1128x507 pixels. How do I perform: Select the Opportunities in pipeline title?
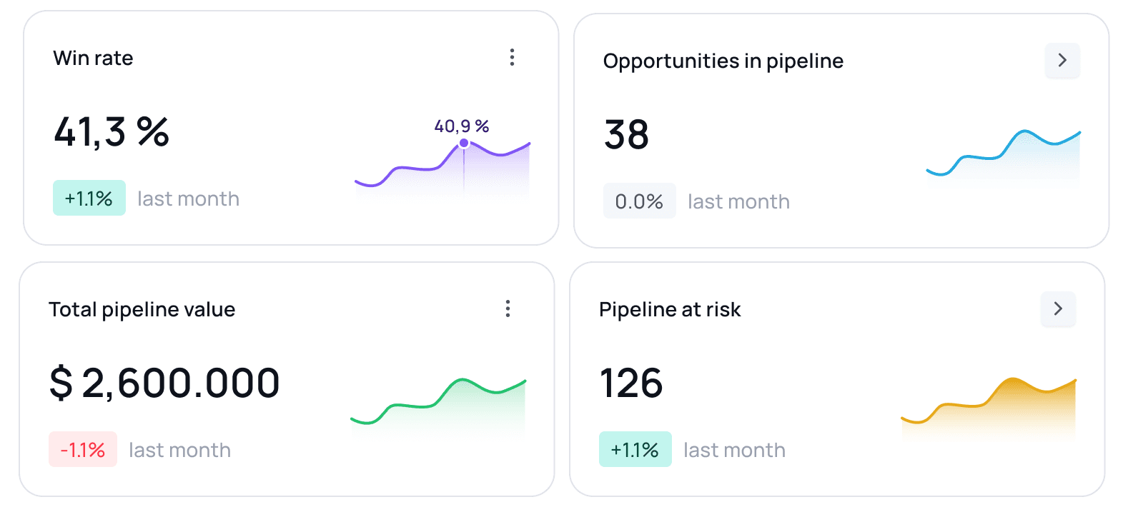click(723, 61)
